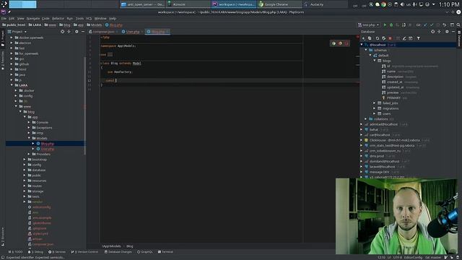This screenshot has height=260, width=462.
Task: Open Search Everywhere magnifier icon
Action: (458, 25)
